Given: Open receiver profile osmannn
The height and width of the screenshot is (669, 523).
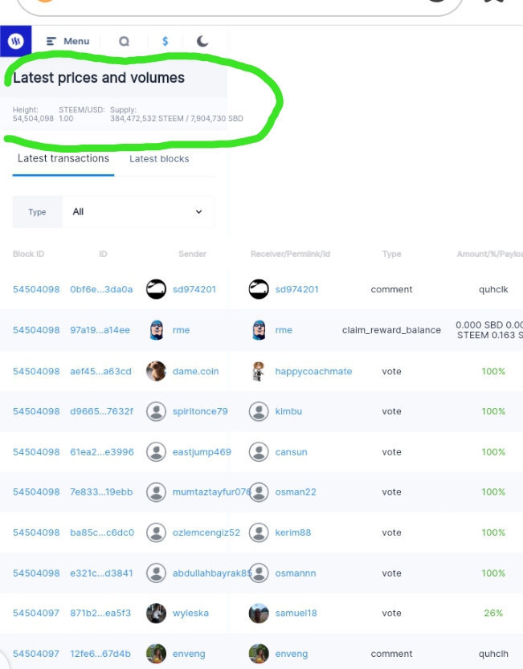Looking at the screenshot, I should (x=296, y=573).
